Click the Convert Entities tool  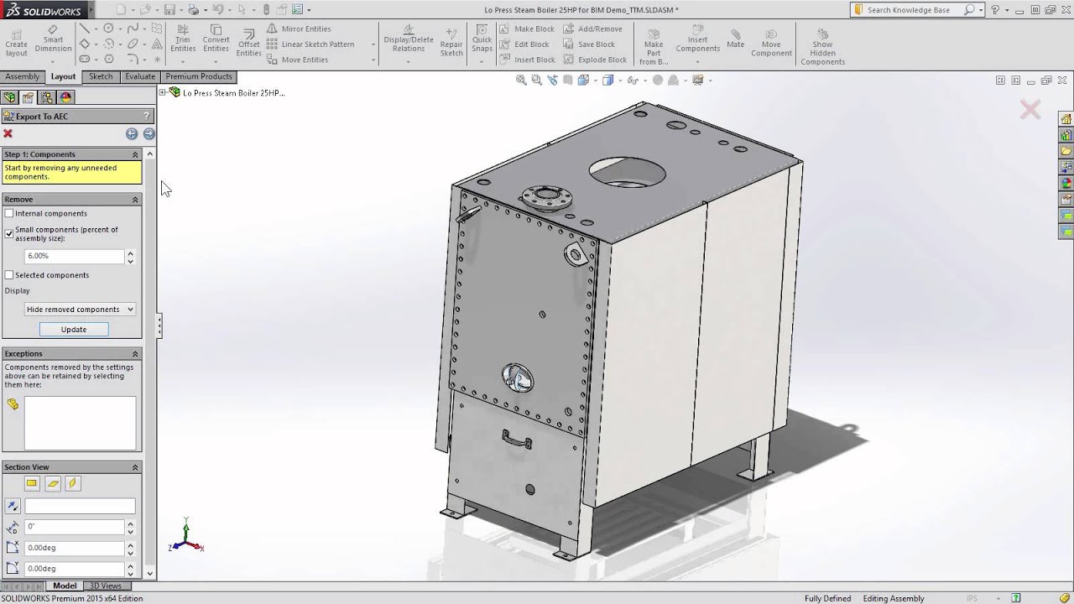coord(216,39)
